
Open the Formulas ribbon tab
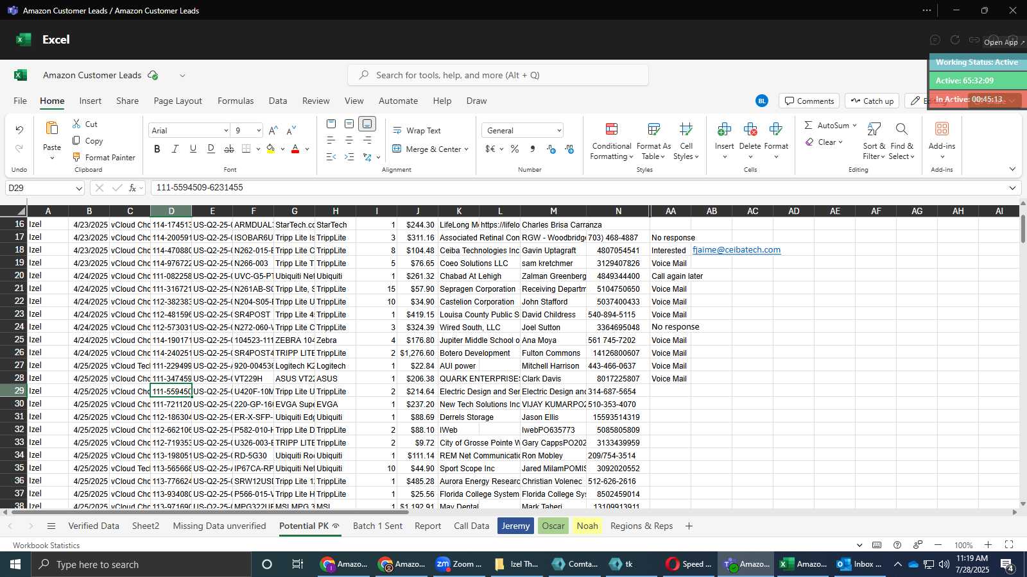click(x=236, y=101)
